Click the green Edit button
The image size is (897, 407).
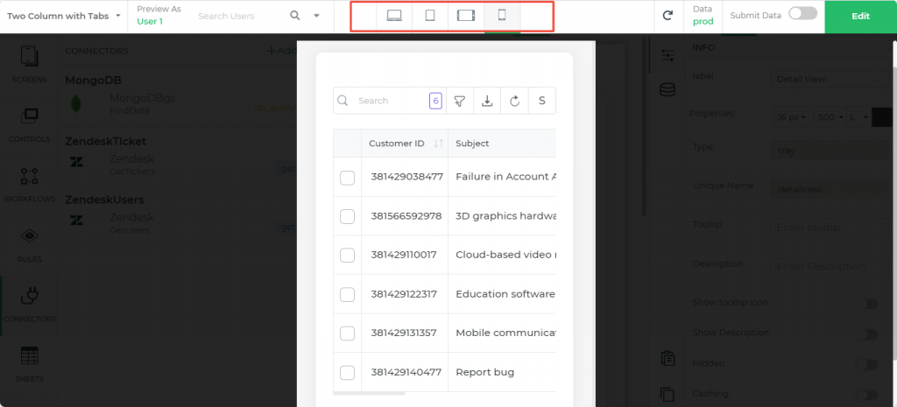(x=860, y=16)
